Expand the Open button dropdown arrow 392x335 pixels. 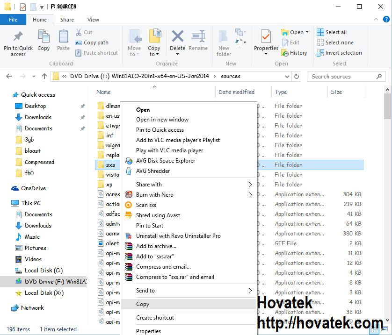tap(307, 32)
